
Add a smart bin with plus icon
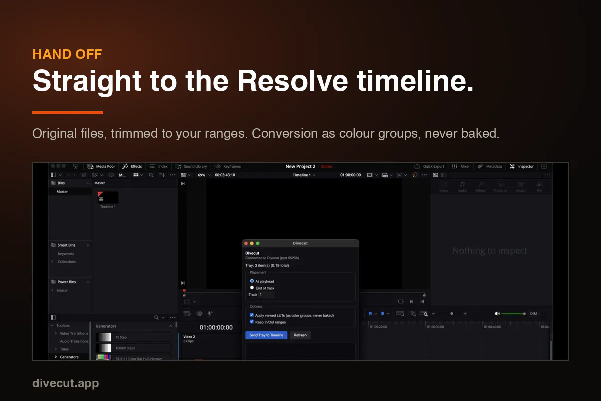(88, 245)
